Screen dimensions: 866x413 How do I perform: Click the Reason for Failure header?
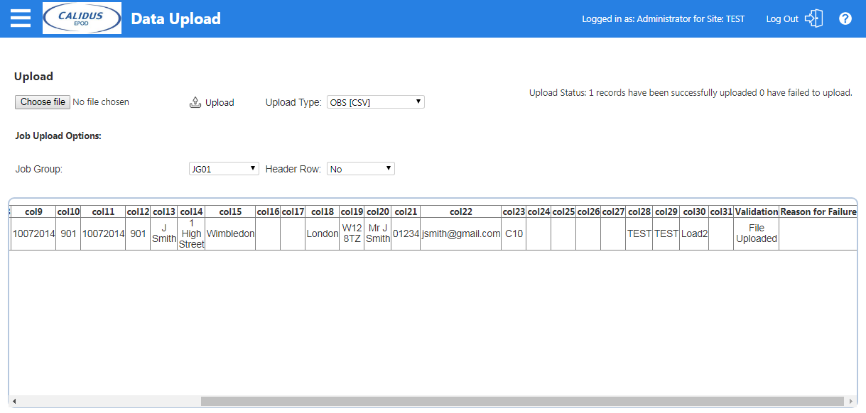pos(818,211)
